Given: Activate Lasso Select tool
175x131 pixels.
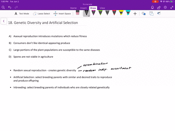Looking at the screenshot, I should [x=42, y=14].
